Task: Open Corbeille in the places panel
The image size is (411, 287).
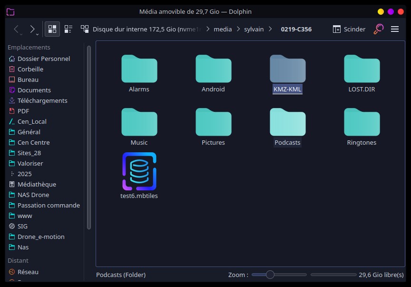Action: click(x=30, y=69)
